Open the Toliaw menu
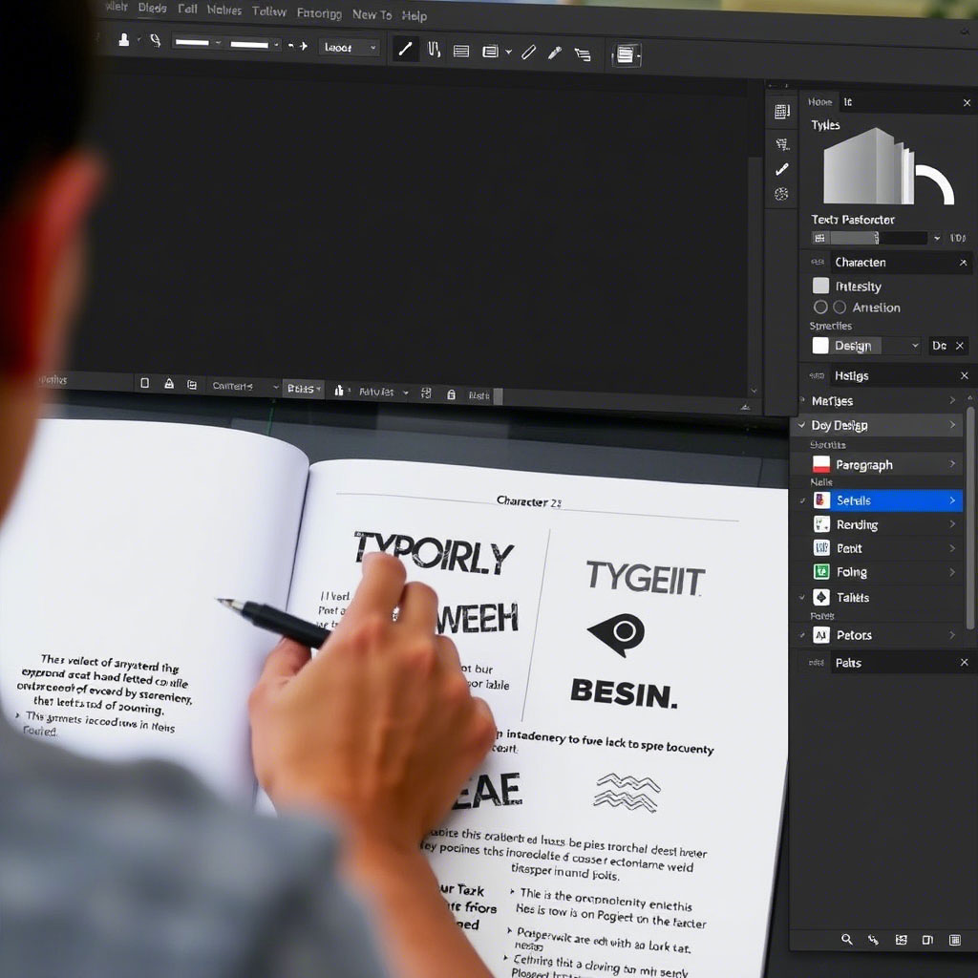The width and height of the screenshot is (978, 978). click(x=268, y=11)
